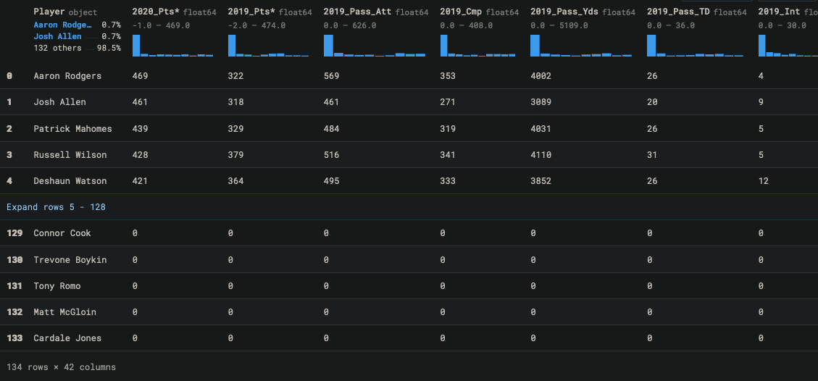Image resolution: width=818 pixels, height=381 pixels.
Task: Click Russell Wilson player cell
Action: tap(70, 155)
